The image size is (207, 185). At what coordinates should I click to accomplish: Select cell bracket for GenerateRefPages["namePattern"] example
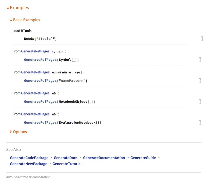[x=200, y=80]
